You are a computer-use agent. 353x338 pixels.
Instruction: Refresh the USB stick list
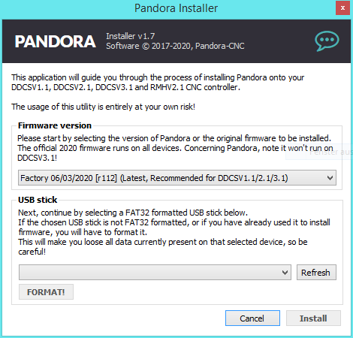click(x=316, y=273)
